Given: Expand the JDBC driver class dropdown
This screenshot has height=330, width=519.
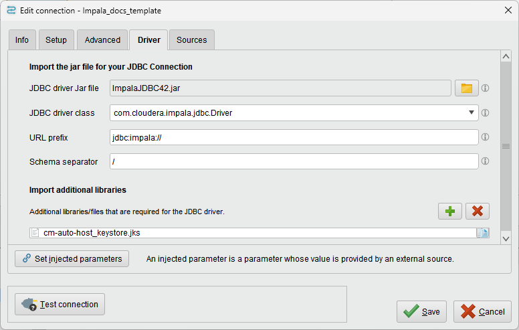Looking at the screenshot, I should pyautogui.click(x=472, y=113).
